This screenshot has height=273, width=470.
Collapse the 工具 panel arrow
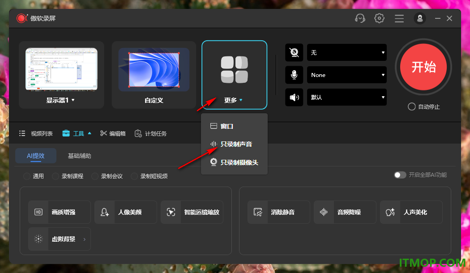90,133
